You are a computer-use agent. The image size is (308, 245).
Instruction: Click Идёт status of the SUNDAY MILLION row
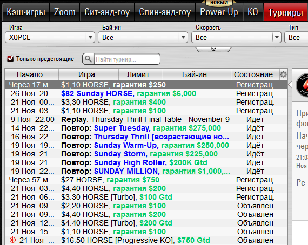pyautogui.click(x=255, y=171)
